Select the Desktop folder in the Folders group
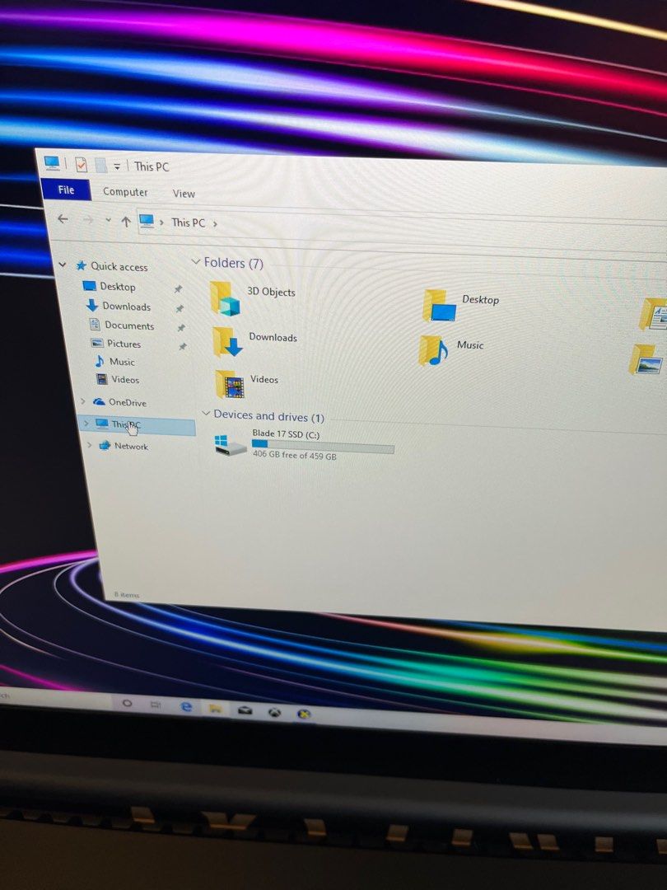 tap(462, 304)
